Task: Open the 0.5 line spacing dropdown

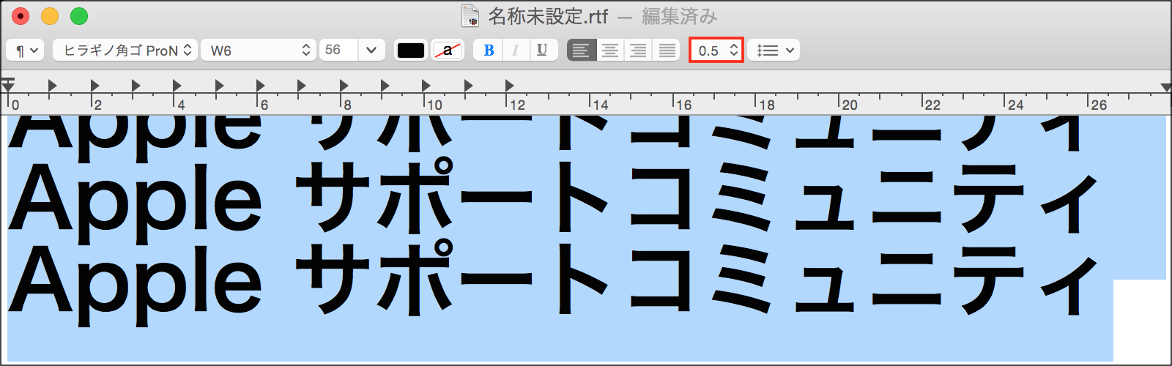Action: (x=716, y=51)
